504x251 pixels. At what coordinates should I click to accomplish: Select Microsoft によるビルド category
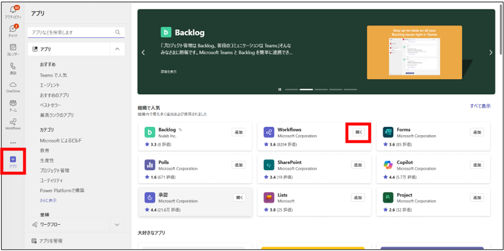pyautogui.click(x=61, y=140)
